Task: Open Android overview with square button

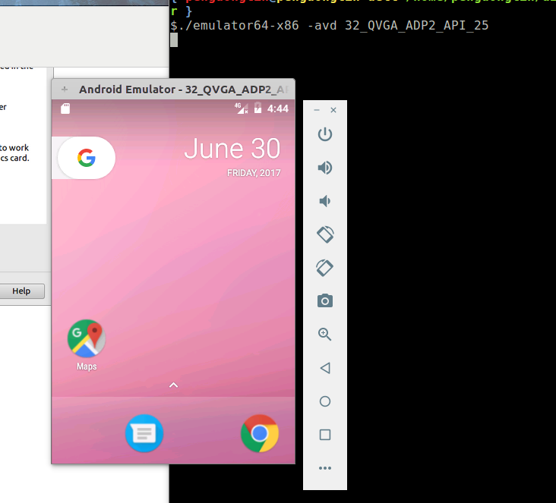Action: pos(325,435)
